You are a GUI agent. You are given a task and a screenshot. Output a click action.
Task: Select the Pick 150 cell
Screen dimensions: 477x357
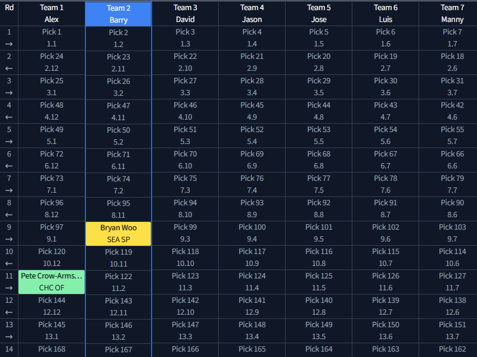coord(385,331)
